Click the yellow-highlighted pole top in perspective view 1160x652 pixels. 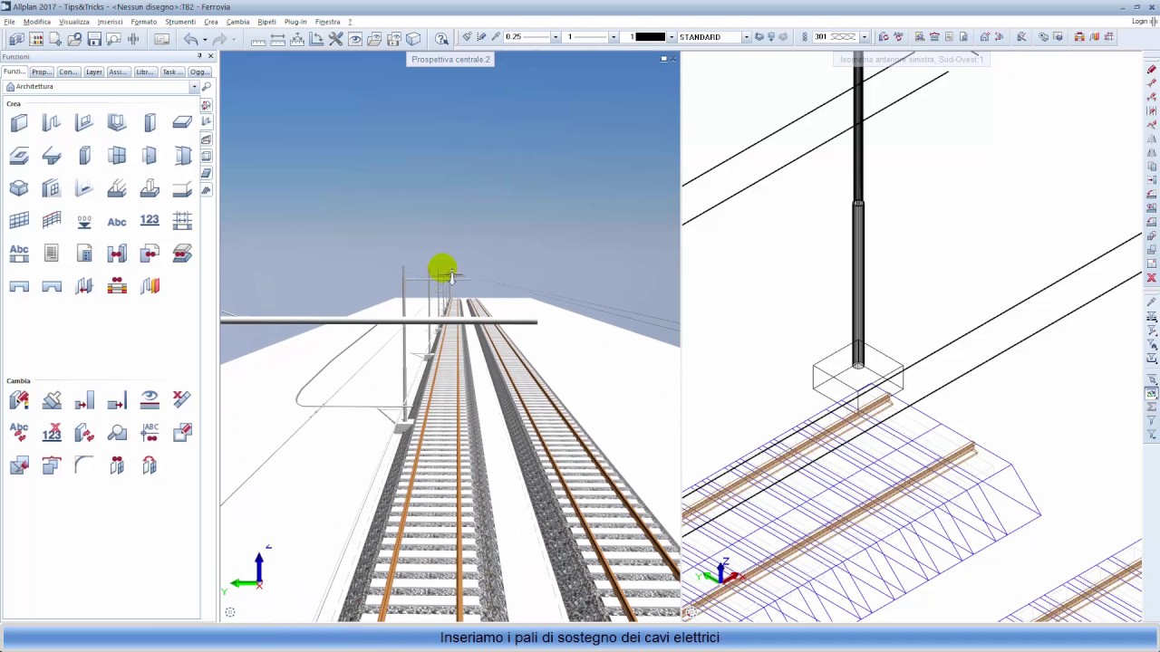pyautogui.click(x=442, y=268)
